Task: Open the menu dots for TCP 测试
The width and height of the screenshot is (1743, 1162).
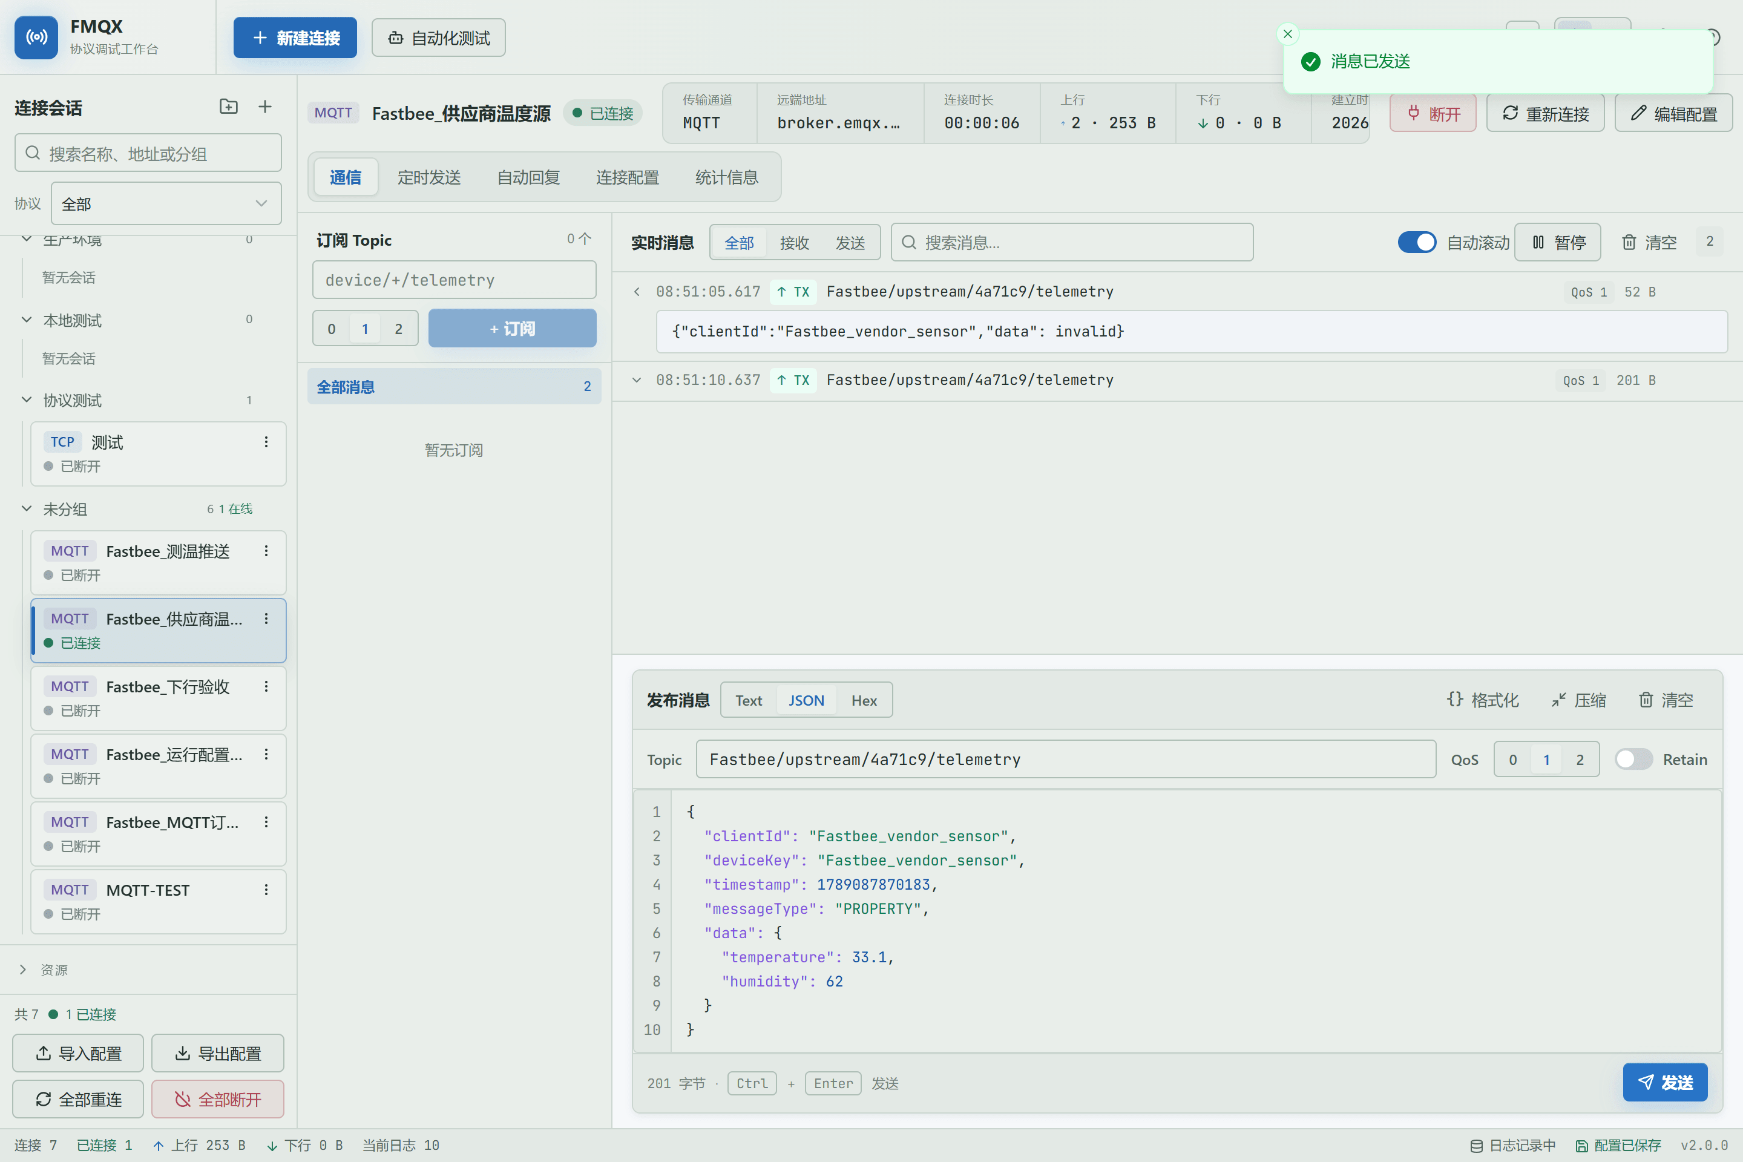Action: coord(266,442)
